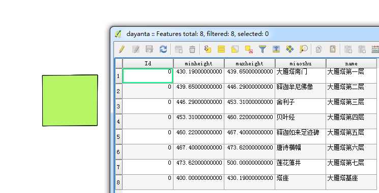Click maxheight cell 500.00000000000 in row 7
379x193 pixels.
tap(250, 167)
